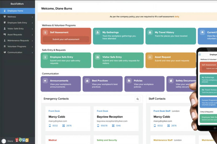Click the hamburger menu on phone screen
This screenshot has width=217, height=144.
pos(200,55)
